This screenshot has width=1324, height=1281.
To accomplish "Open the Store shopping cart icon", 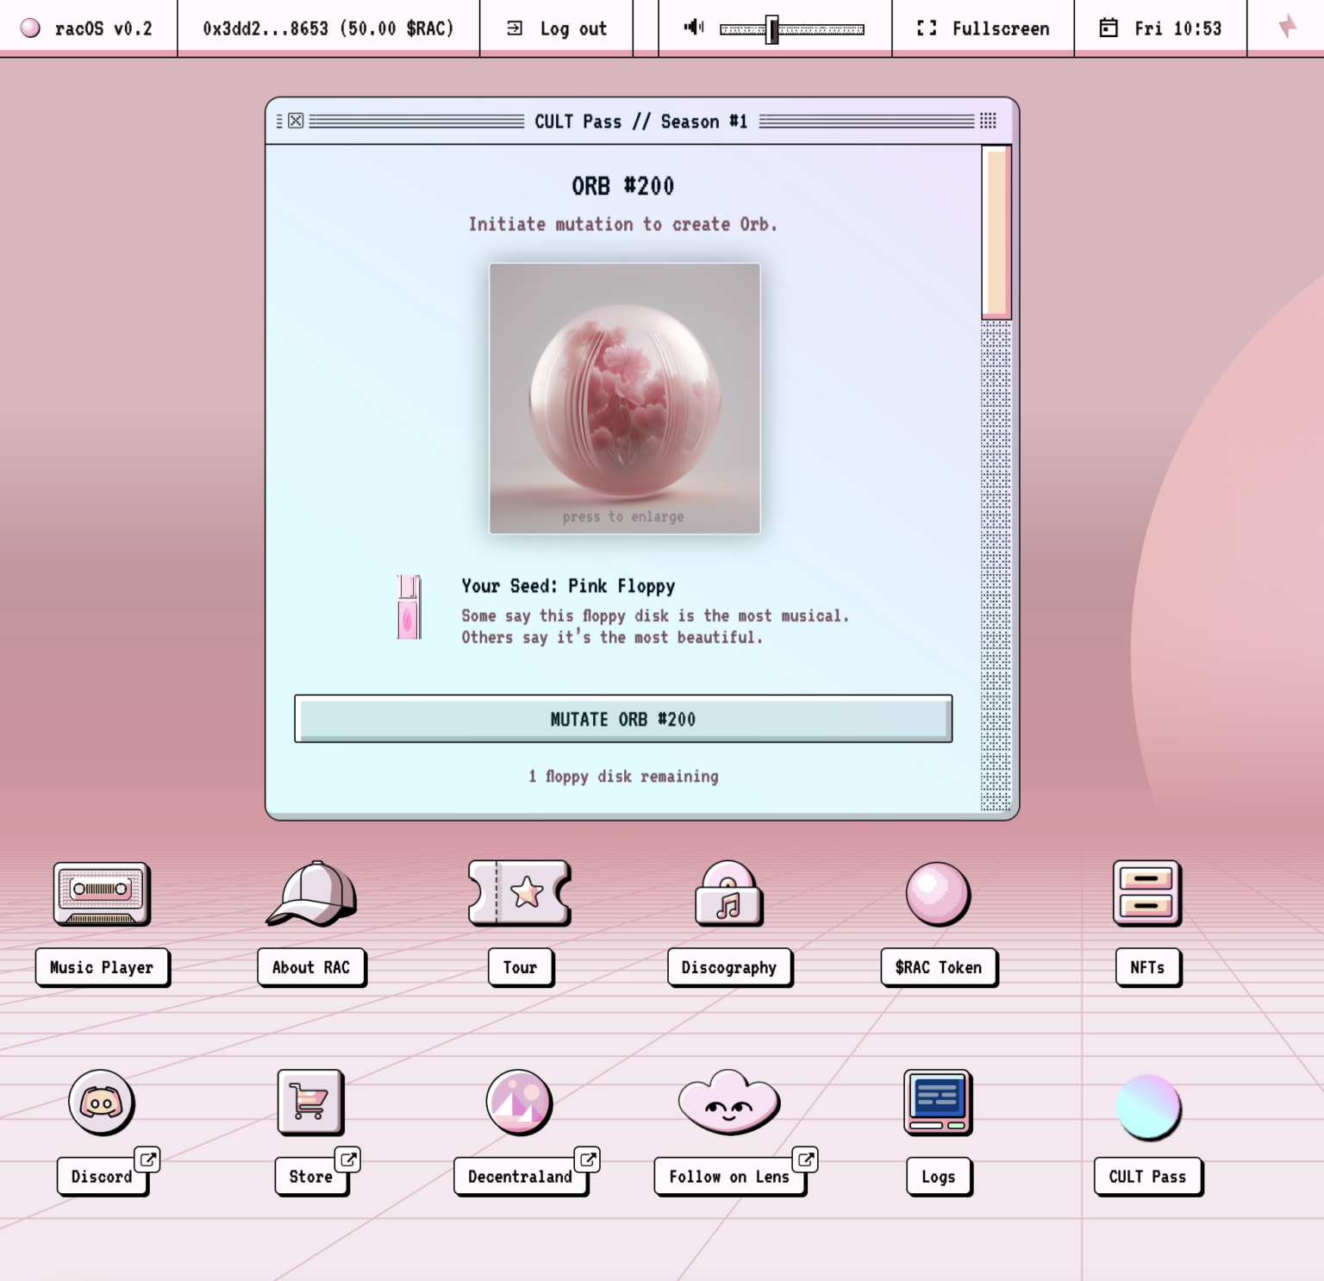I will tap(311, 1103).
